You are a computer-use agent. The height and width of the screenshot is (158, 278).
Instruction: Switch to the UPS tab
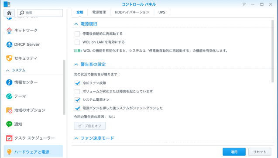click(x=162, y=12)
